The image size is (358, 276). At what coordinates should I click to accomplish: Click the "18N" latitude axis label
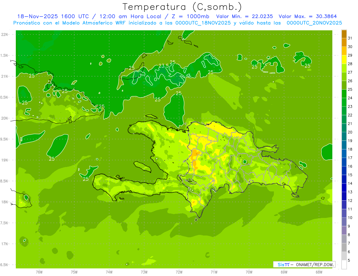4,202
